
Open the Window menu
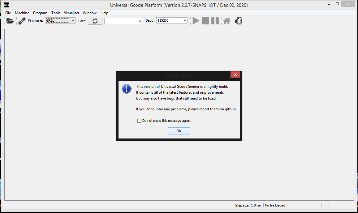(x=89, y=13)
